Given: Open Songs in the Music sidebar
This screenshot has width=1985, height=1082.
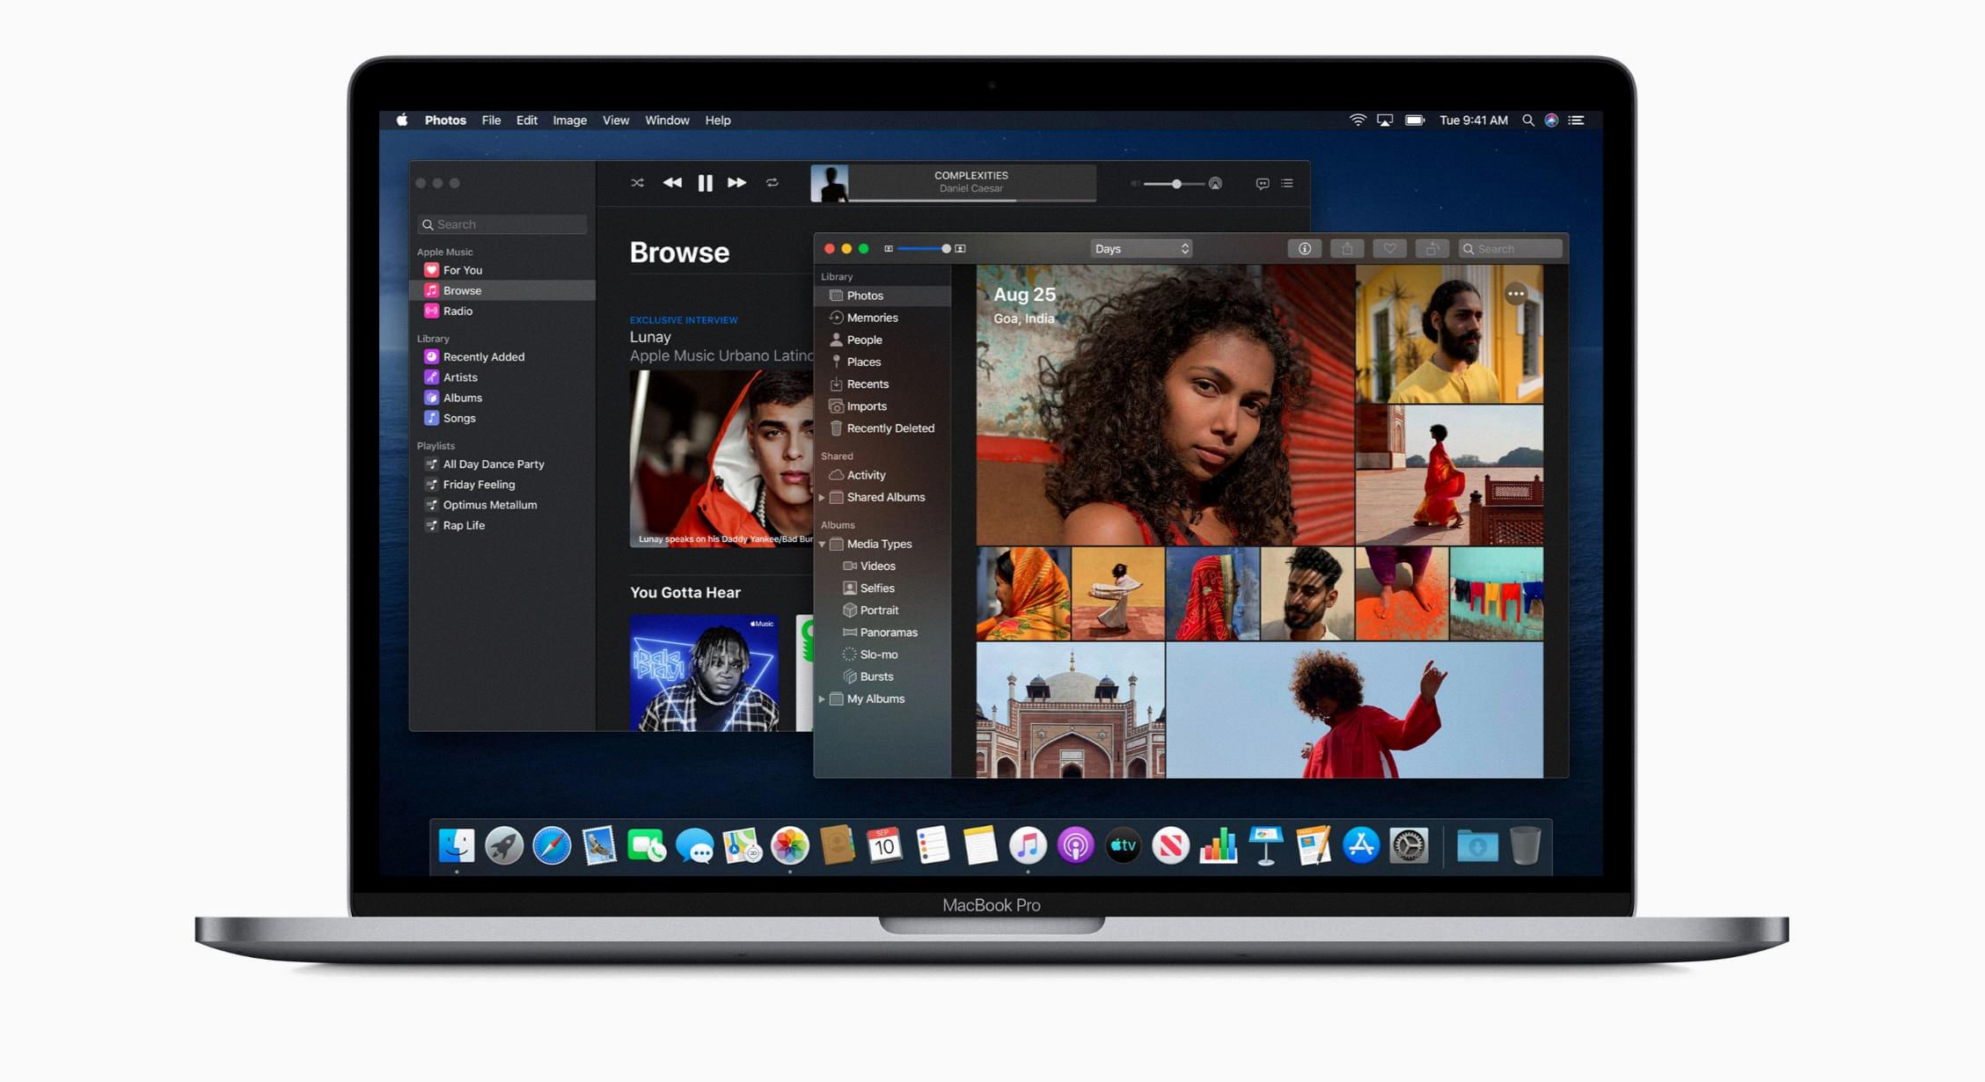Looking at the screenshot, I should point(502,418).
